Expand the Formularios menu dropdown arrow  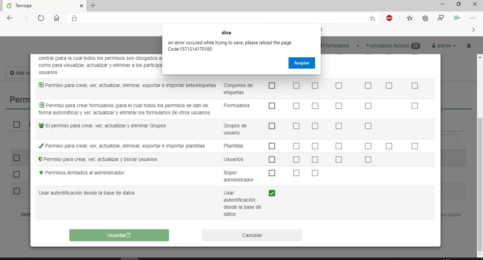click(x=357, y=46)
